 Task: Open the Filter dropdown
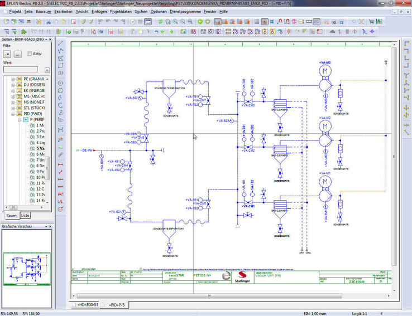pyautogui.click(x=7, y=54)
